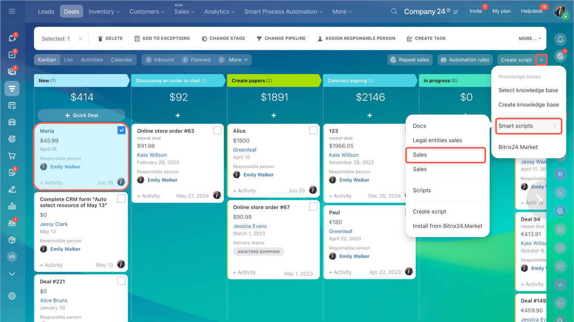Open the notifications bell icon
Screen dimensions: 574x322
[560, 40]
